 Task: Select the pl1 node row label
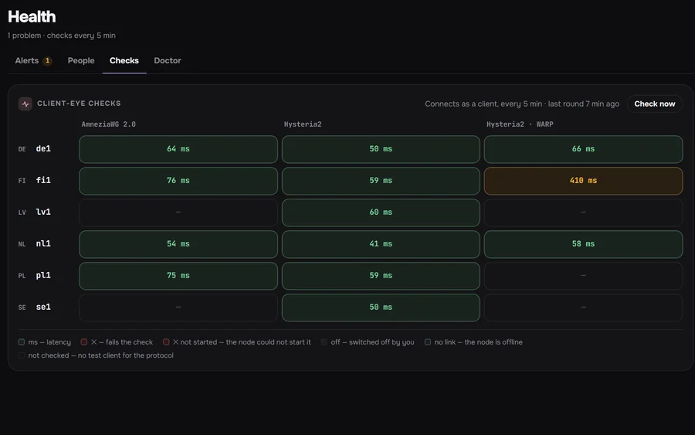(x=43, y=275)
